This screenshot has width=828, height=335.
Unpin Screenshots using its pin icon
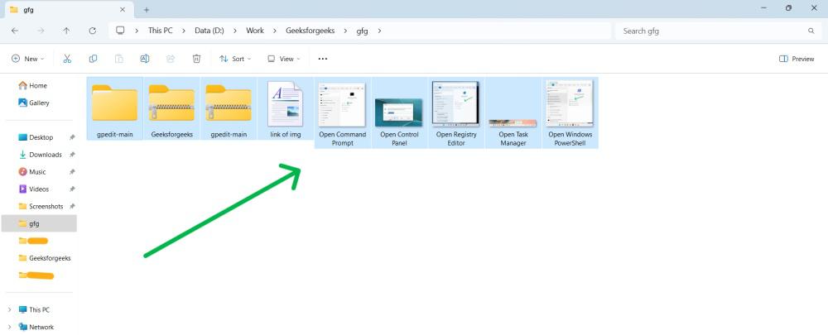tap(72, 206)
